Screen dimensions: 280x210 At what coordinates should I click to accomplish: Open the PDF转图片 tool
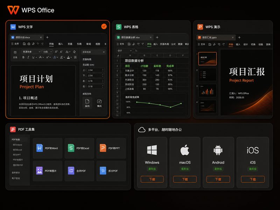(48, 171)
